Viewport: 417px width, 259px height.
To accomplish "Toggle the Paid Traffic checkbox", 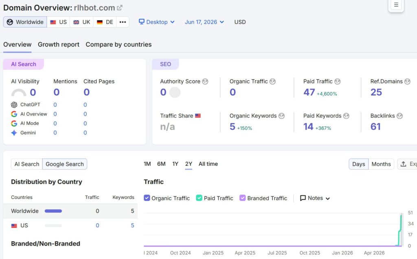I will (199, 198).
